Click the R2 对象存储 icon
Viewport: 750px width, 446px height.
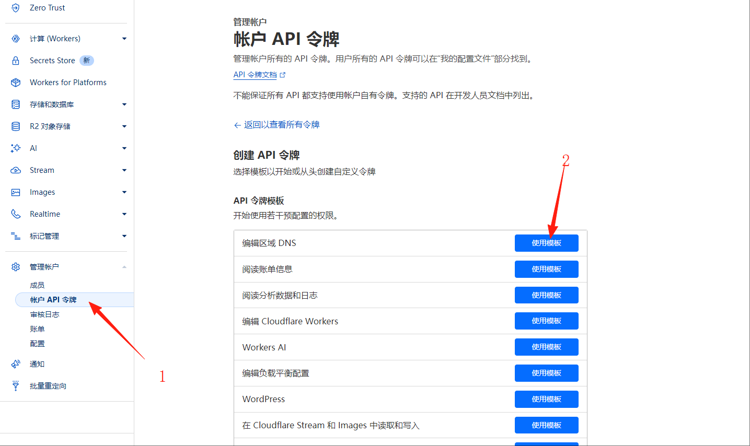(16, 126)
